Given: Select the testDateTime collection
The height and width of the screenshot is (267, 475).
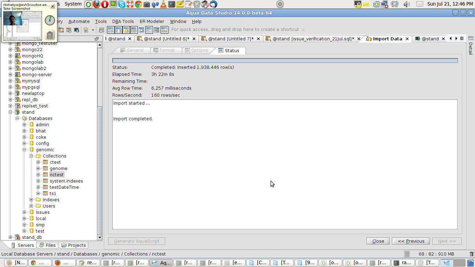Looking at the screenshot, I should coord(64,187).
